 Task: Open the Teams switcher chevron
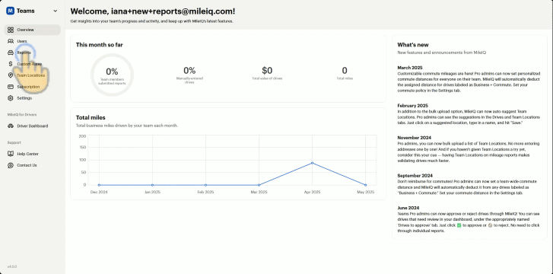click(55, 11)
